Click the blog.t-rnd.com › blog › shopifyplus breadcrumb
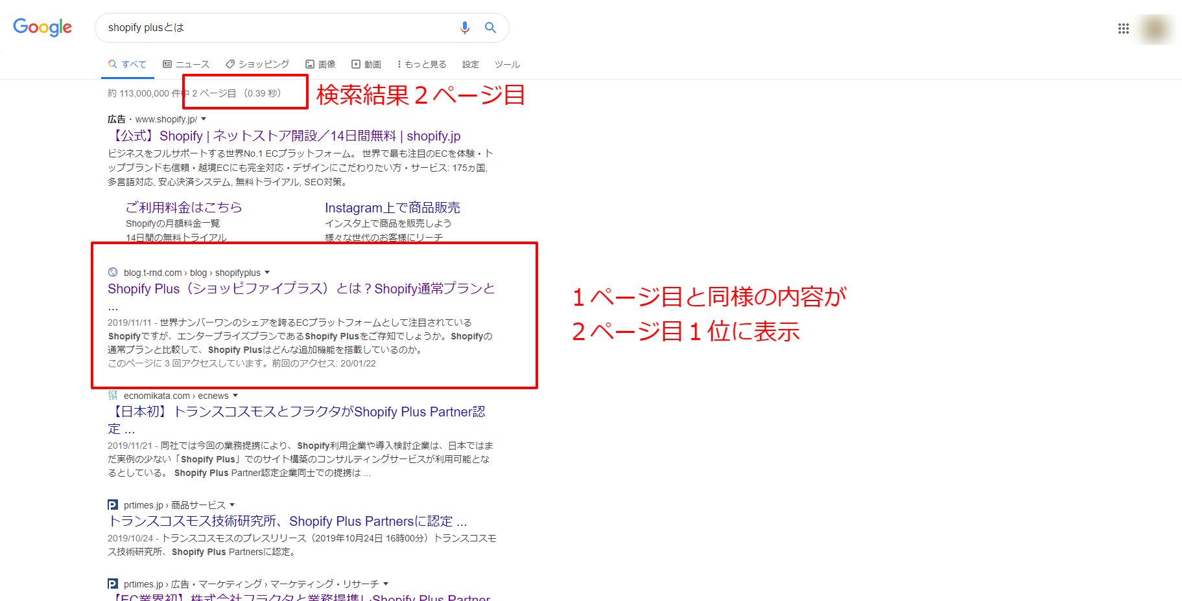 [x=192, y=273]
